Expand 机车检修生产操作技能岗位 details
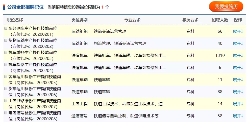 (x=238, y=68)
